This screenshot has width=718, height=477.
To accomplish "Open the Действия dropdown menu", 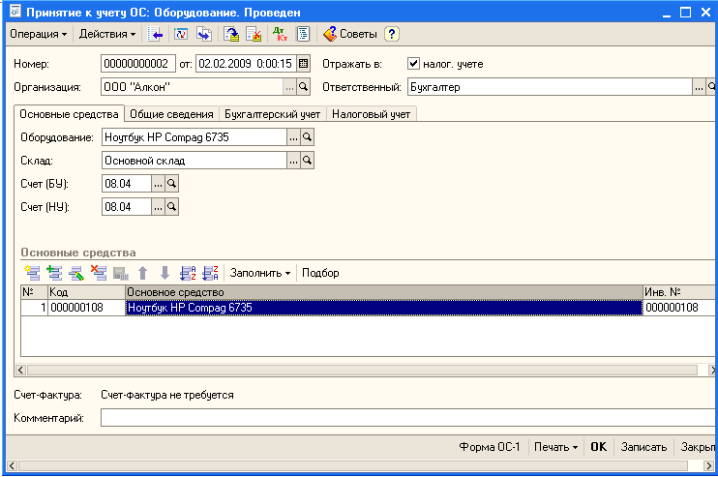I will tap(107, 34).
